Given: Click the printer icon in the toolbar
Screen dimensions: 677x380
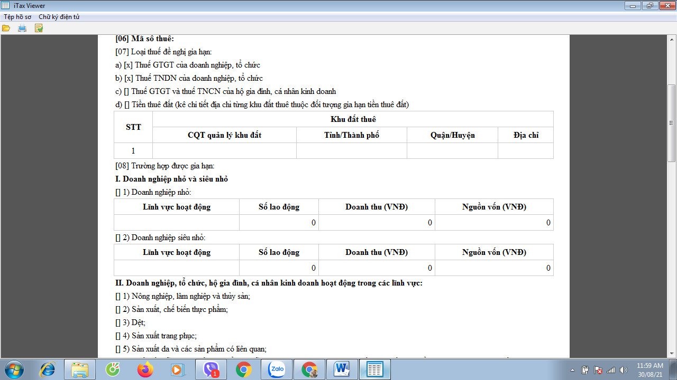Looking at the screenshot, I should 22,28.
